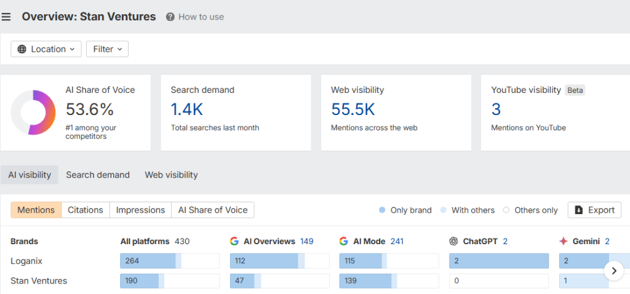Viewport: 630px width, 294px height.
Task: Click Loganix AI Mode bar 115
Action: coord(389,261)
